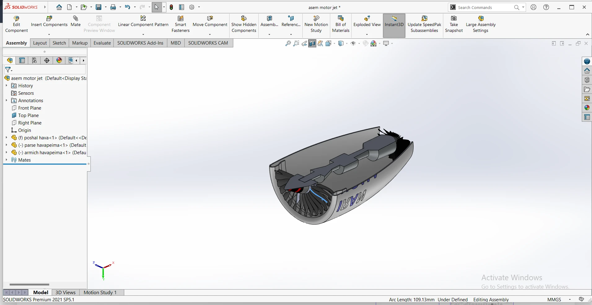592x305 pixels.
Task: Open the DimXpertManager crosshair tab
Action: (x=47, y=60)
